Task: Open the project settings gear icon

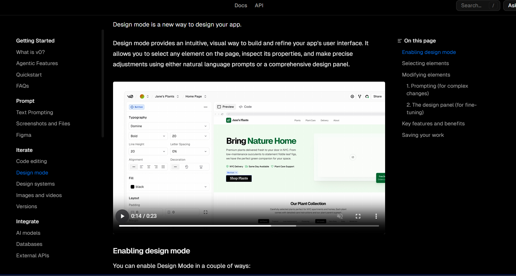Action: pos(352,96)
